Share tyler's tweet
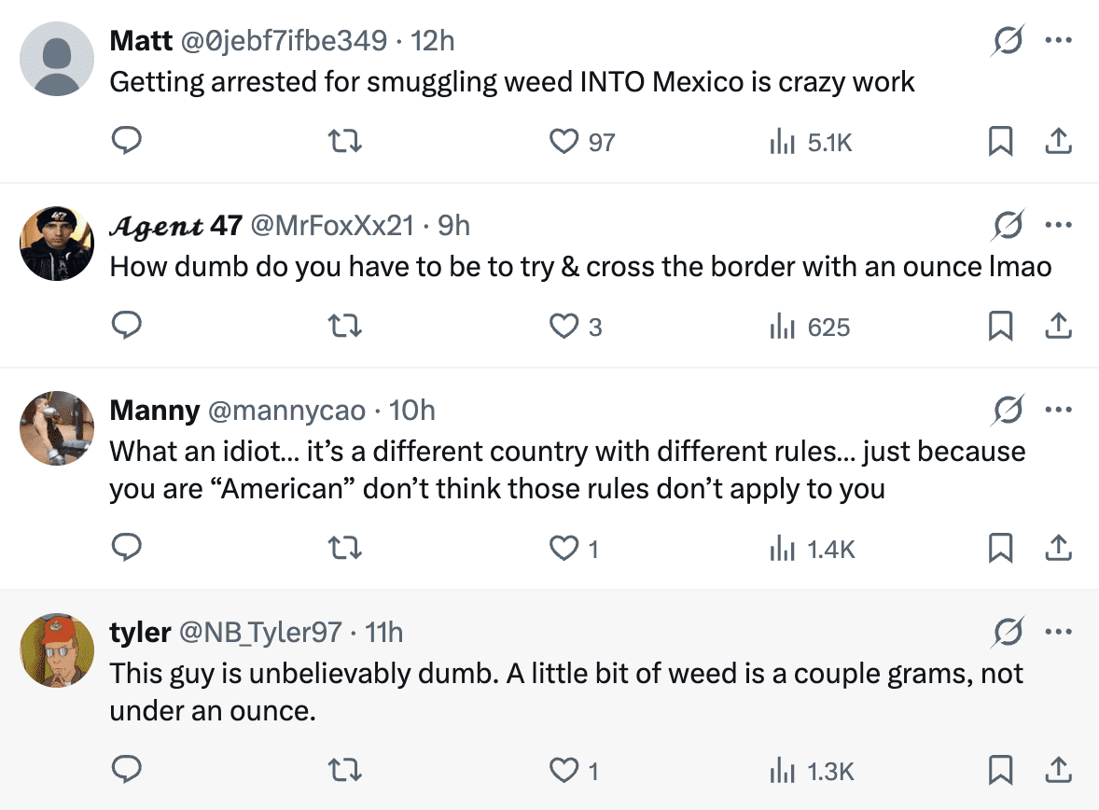The height and width of the screenshot is (810, 1099). click(1057, 770)
